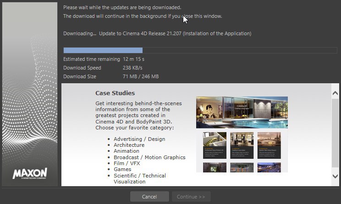Viewport: 341px width, 204px height.
Task: Select the Advertising / Design category
Action: point(139,139)
